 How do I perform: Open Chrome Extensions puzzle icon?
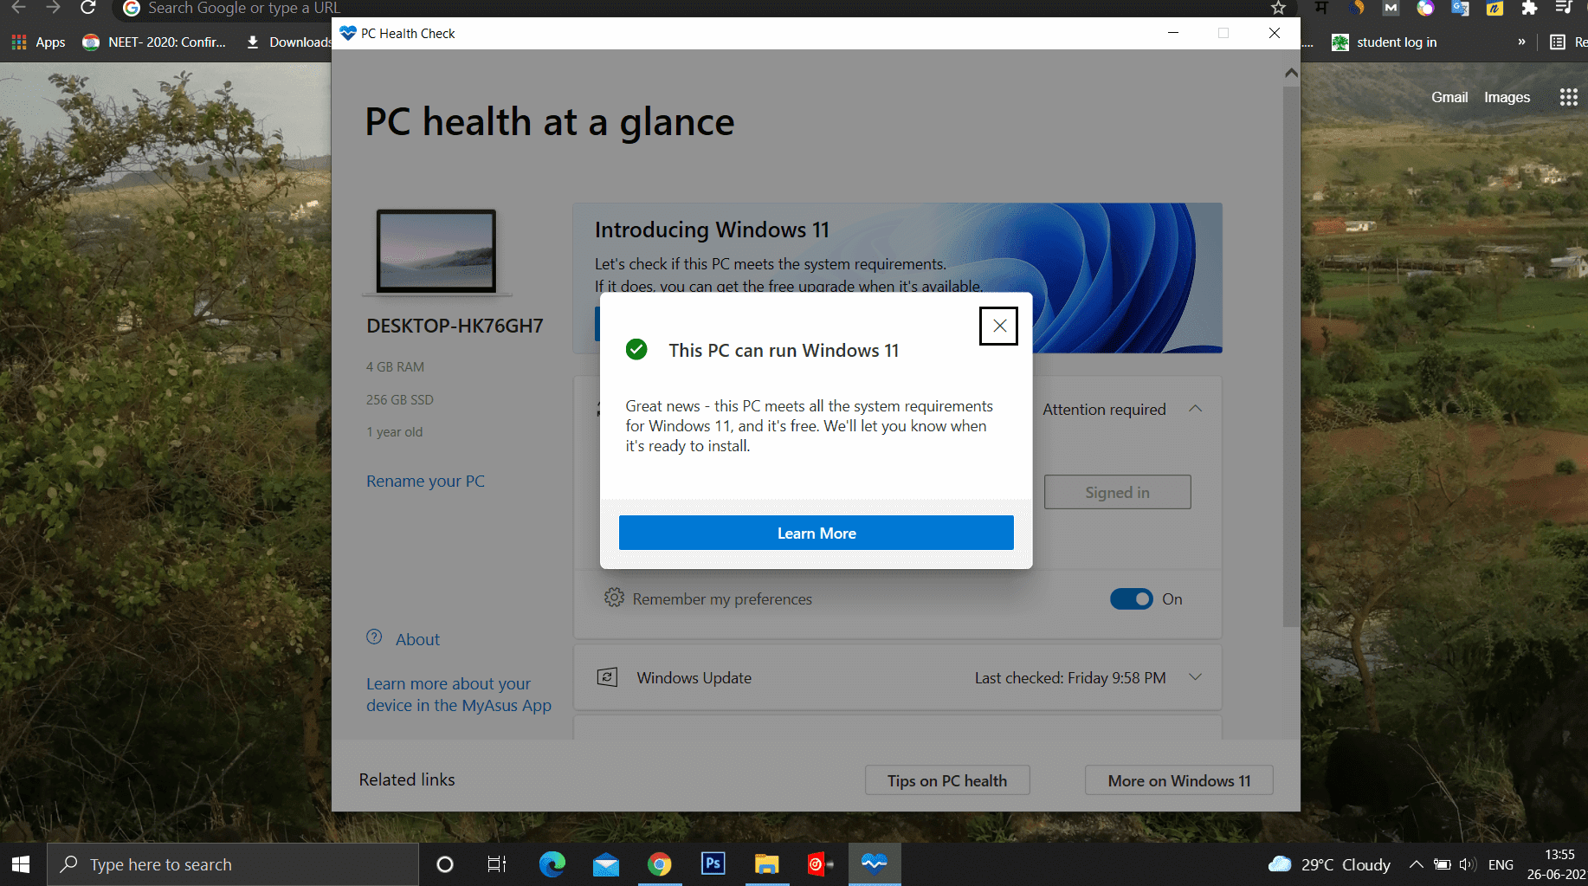[x=1529, y=8]
